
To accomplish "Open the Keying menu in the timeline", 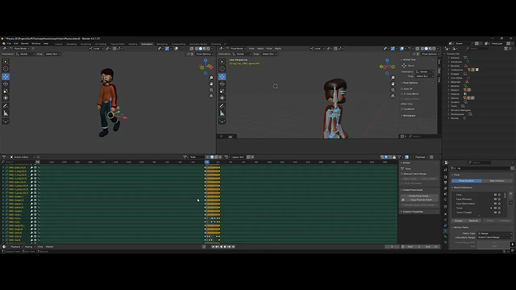I will [29, 246].
